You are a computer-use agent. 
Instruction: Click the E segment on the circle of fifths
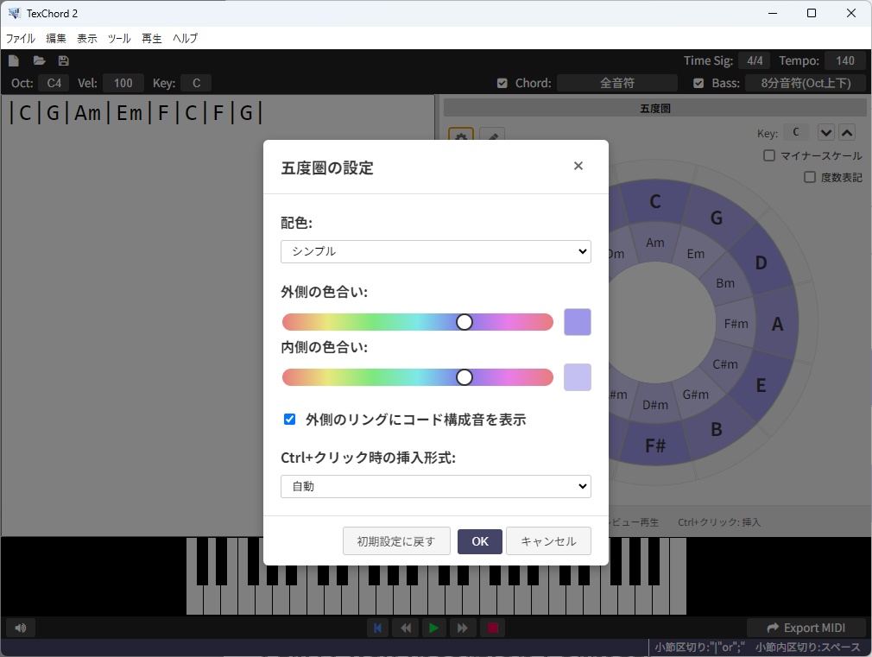click(x=761, y=385)
